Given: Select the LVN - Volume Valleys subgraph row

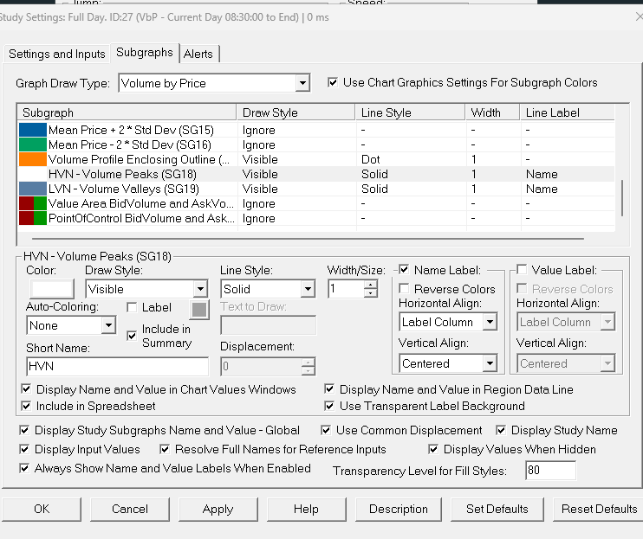Looking at the screenshot, I should [139, 189].
